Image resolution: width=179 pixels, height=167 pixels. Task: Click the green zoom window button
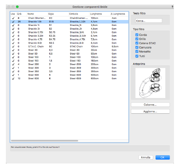pos(17,7)
